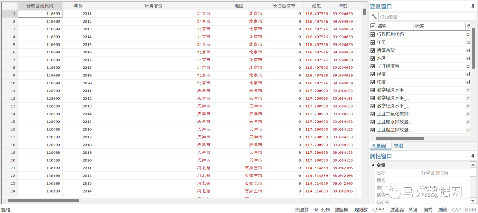Uncheck the 长江经济带 variable checkbox

[373, 66]
